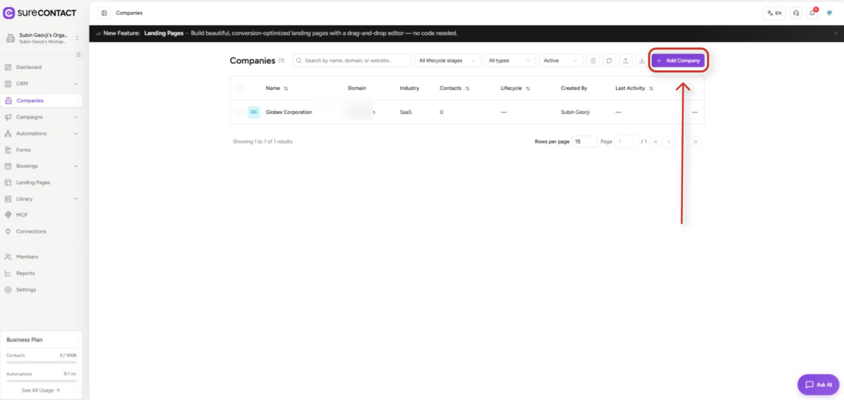This screenshot has height=400, width=844.
Task: Click the upload import icon
Action: [625, 60]
